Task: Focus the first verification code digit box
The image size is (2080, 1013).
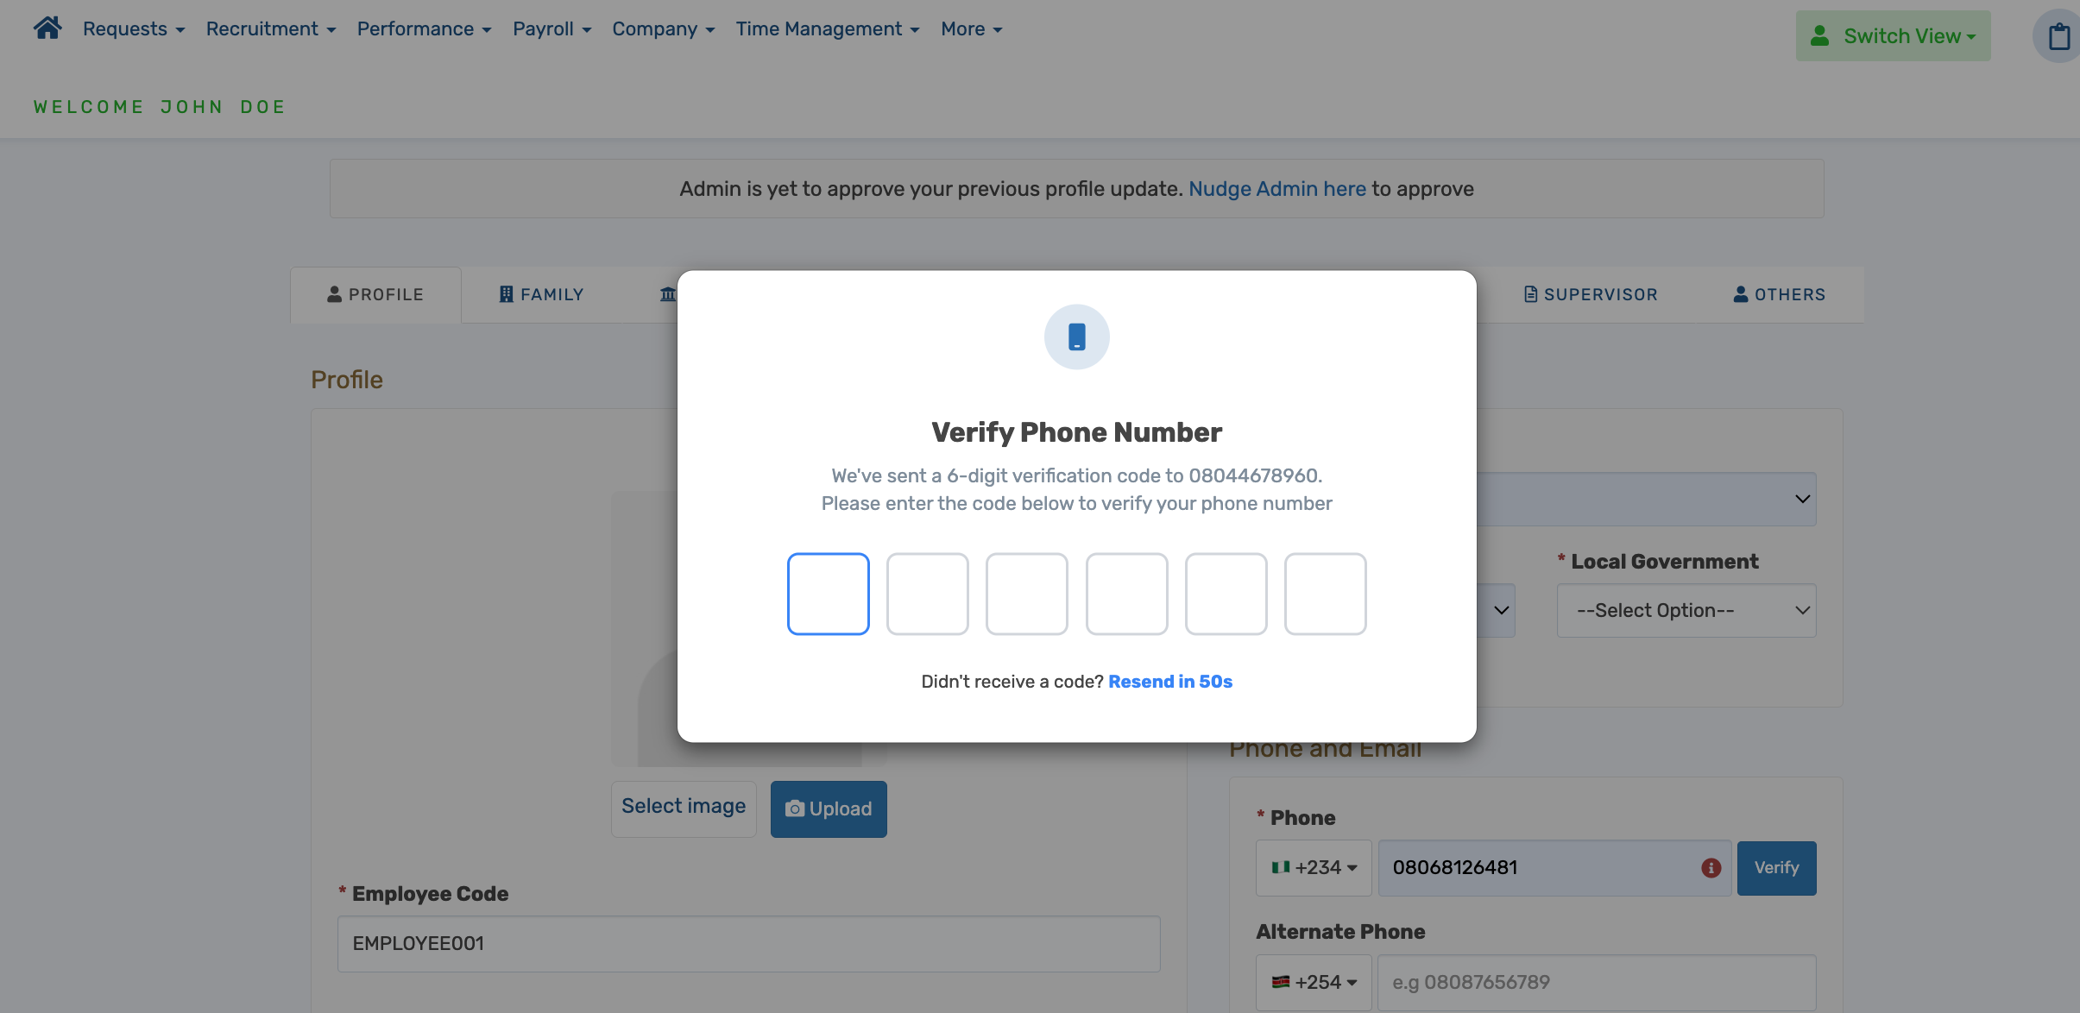Action: (828, 594)
